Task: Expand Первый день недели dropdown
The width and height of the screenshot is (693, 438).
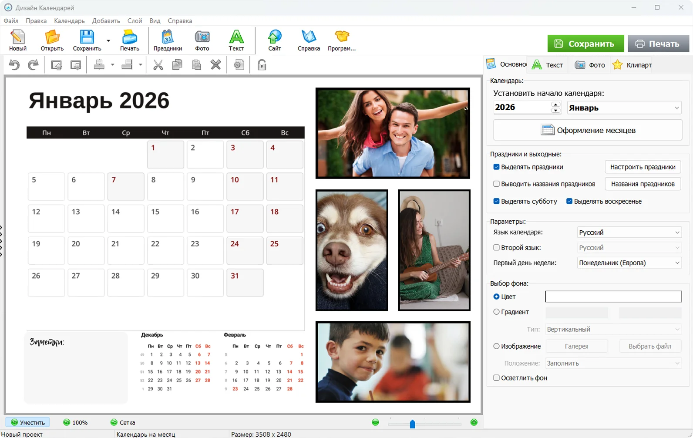Action: pyautogui.click(x=629, y=263)
